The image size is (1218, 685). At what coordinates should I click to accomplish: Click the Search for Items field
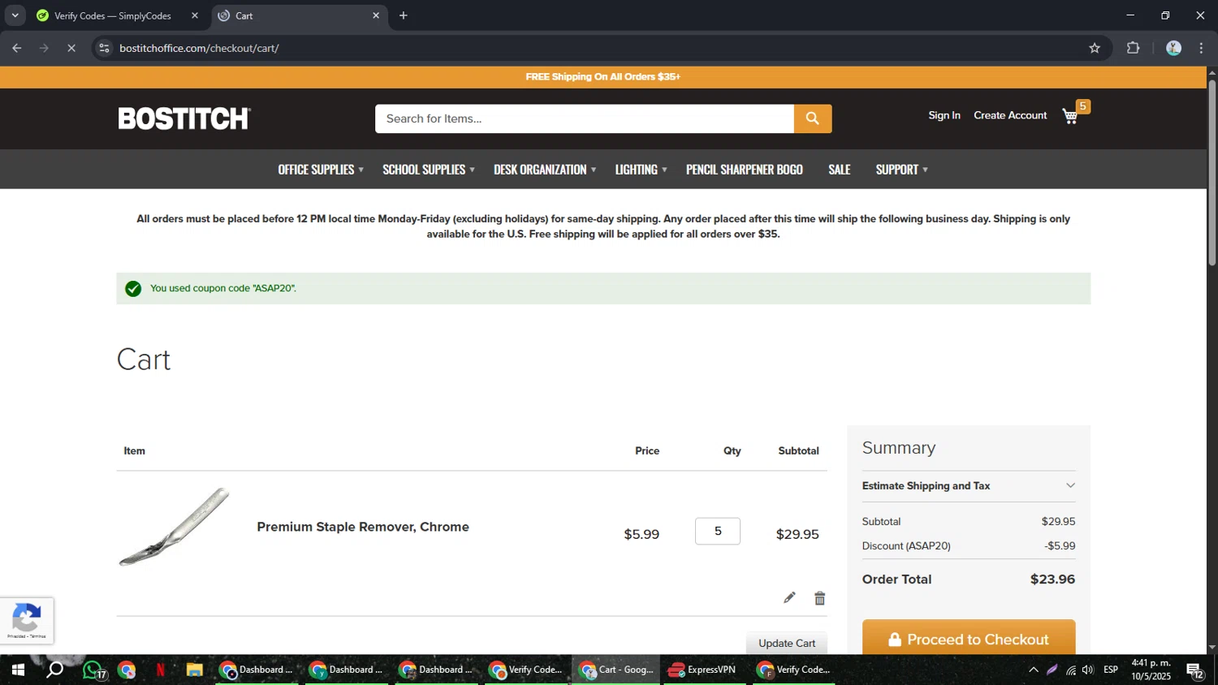[x=585, y=118]
